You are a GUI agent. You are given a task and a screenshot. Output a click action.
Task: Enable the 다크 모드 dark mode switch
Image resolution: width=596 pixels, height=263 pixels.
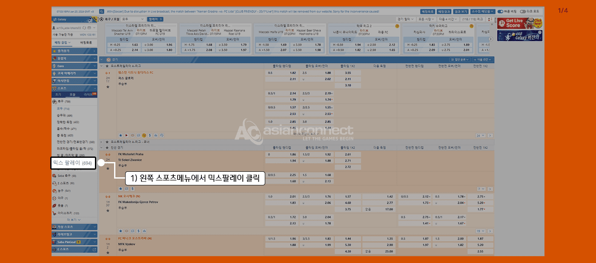523,11
